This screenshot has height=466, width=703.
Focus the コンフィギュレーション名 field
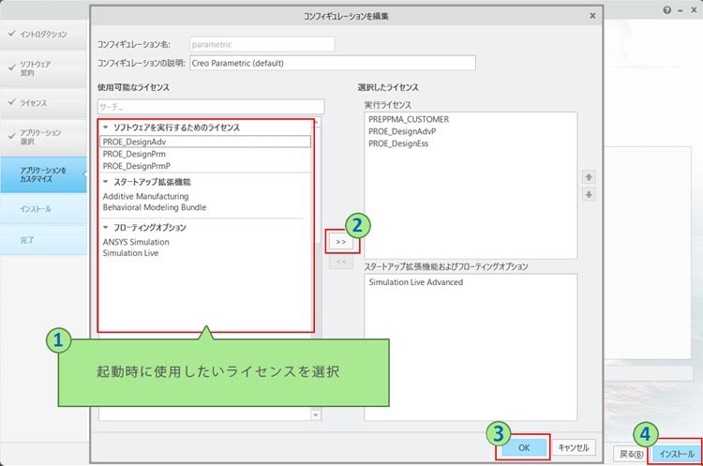(x=262, y=44)
